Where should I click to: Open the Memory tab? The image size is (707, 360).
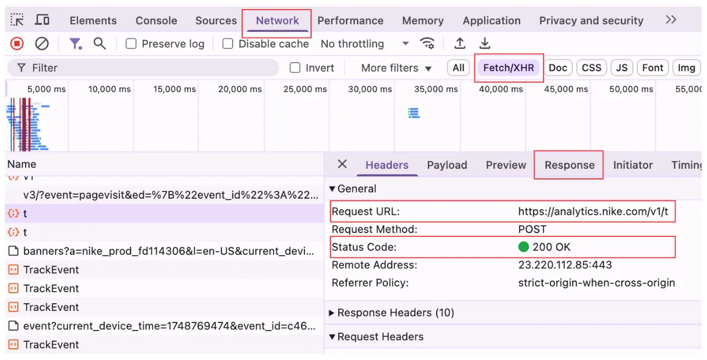[x=423, y=21]
